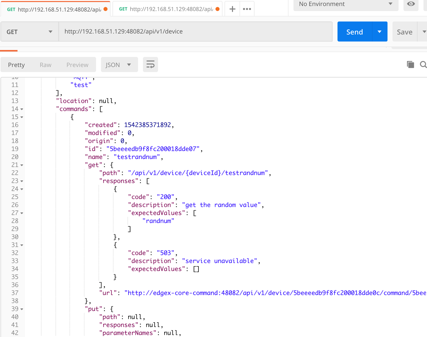Send the request with Send button
This screenshot has width=427, height=337.
pos(355,32)
